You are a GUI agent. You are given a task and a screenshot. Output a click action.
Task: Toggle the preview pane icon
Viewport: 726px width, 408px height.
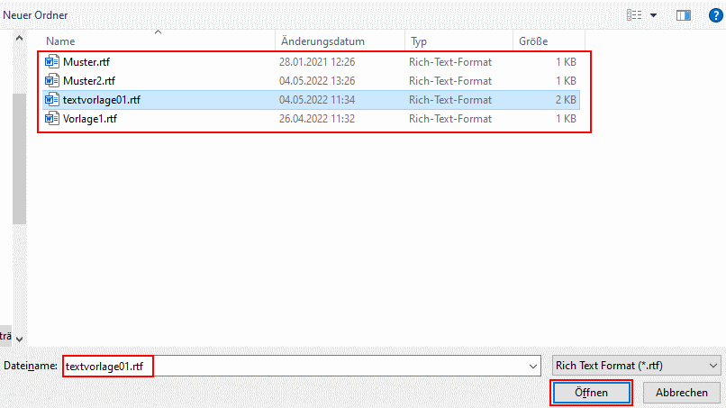click(x=683, y=15)
